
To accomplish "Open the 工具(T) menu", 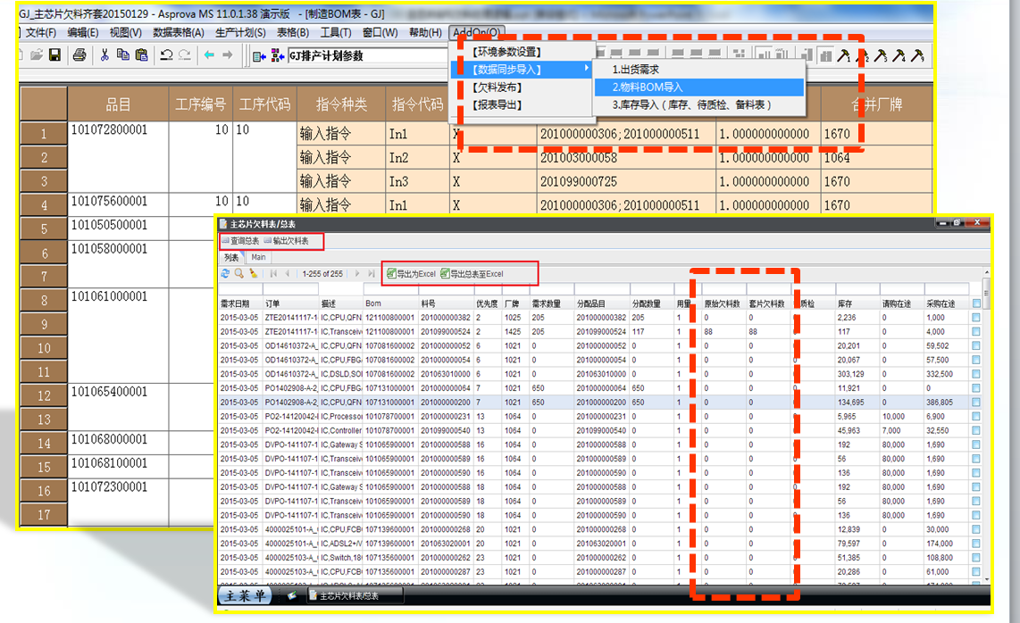I will (x=336, y=32).
